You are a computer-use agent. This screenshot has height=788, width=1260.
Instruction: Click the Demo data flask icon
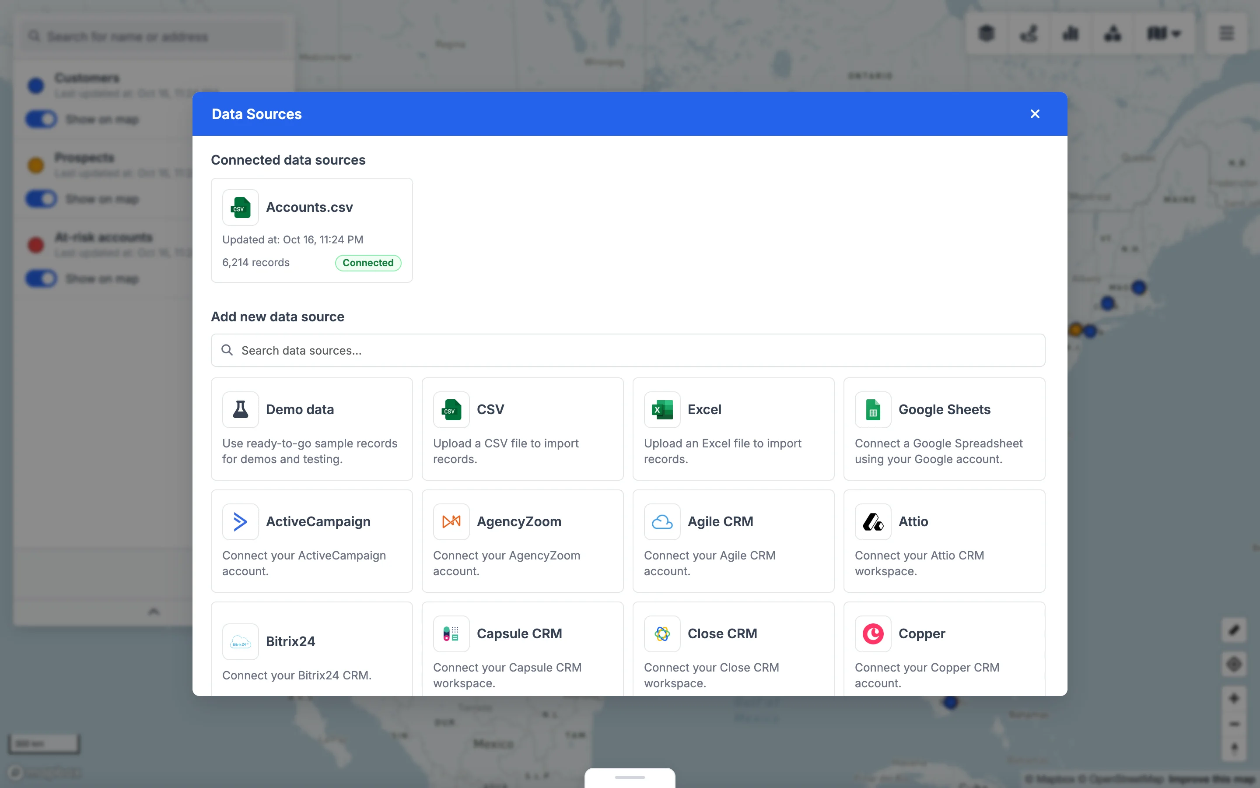click(x=240, y=410)
